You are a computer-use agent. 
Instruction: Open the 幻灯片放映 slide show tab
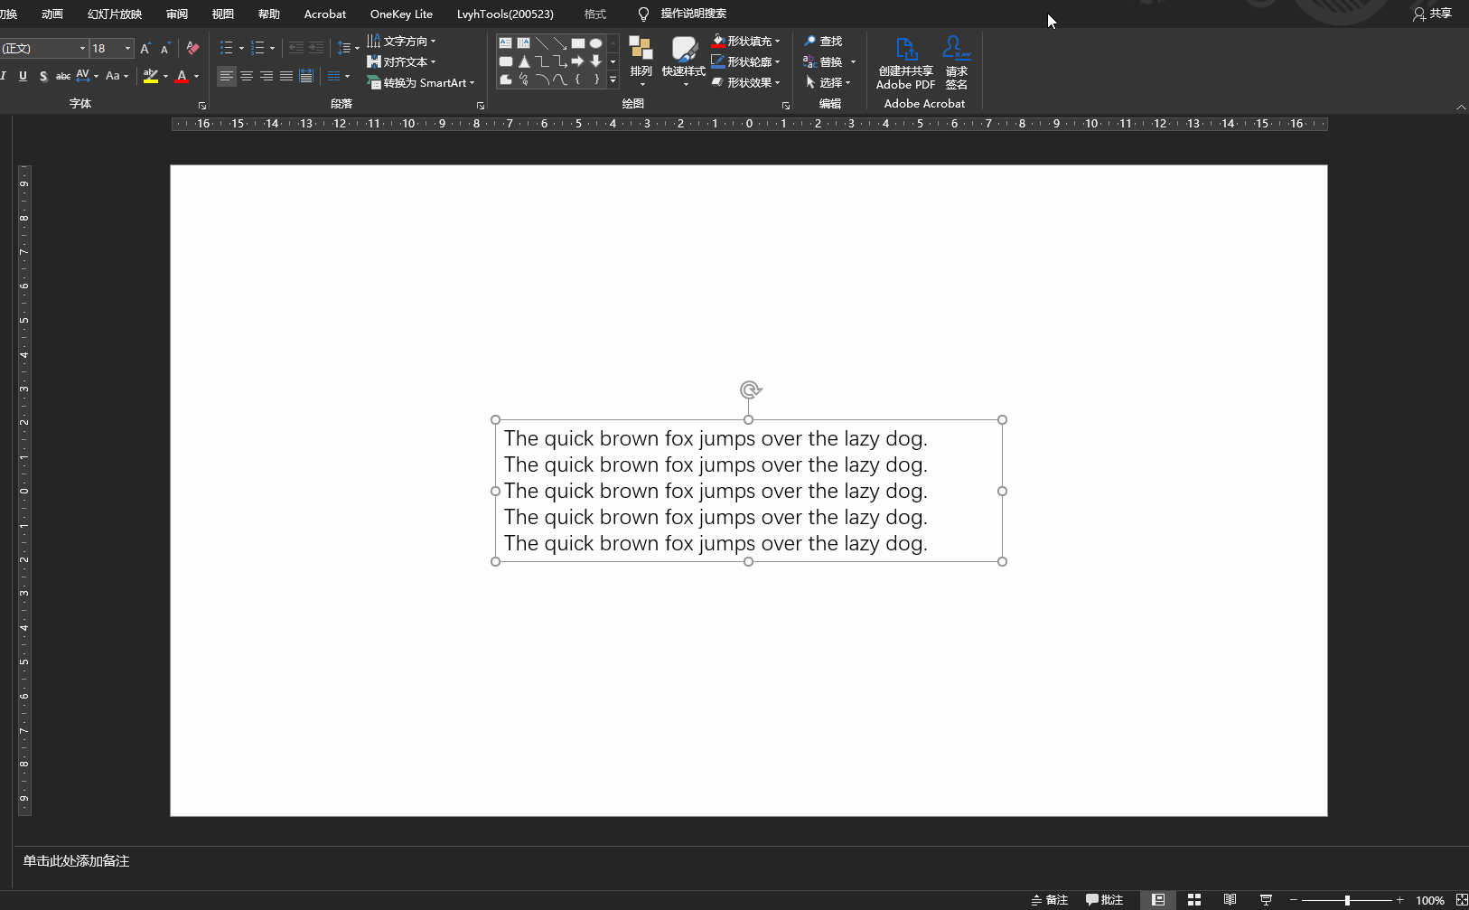(115, 14)
